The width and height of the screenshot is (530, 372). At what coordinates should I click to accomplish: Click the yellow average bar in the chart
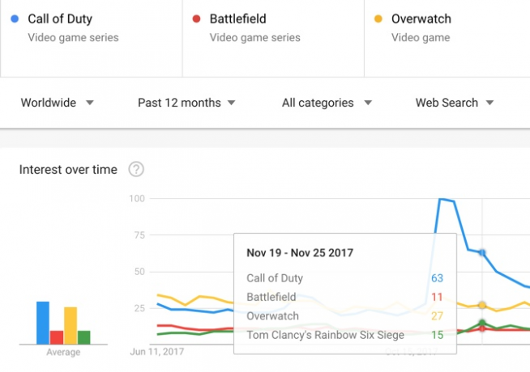pyautogui.click(x=71, y=325)
